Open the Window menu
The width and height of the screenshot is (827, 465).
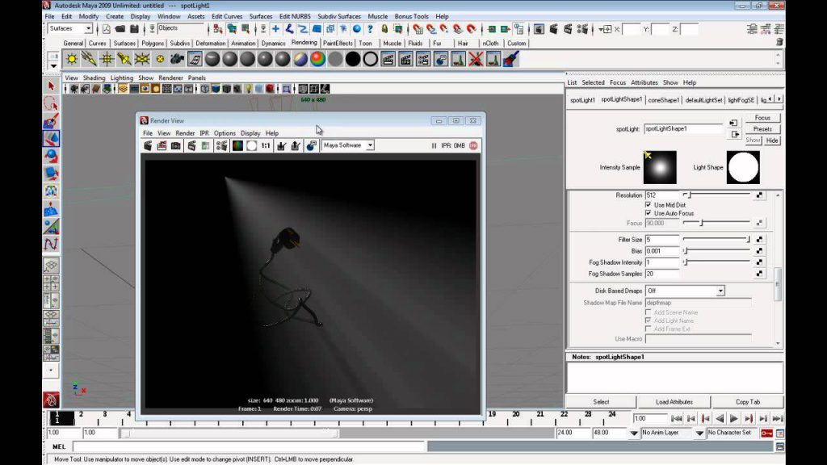tap(169, 16)
